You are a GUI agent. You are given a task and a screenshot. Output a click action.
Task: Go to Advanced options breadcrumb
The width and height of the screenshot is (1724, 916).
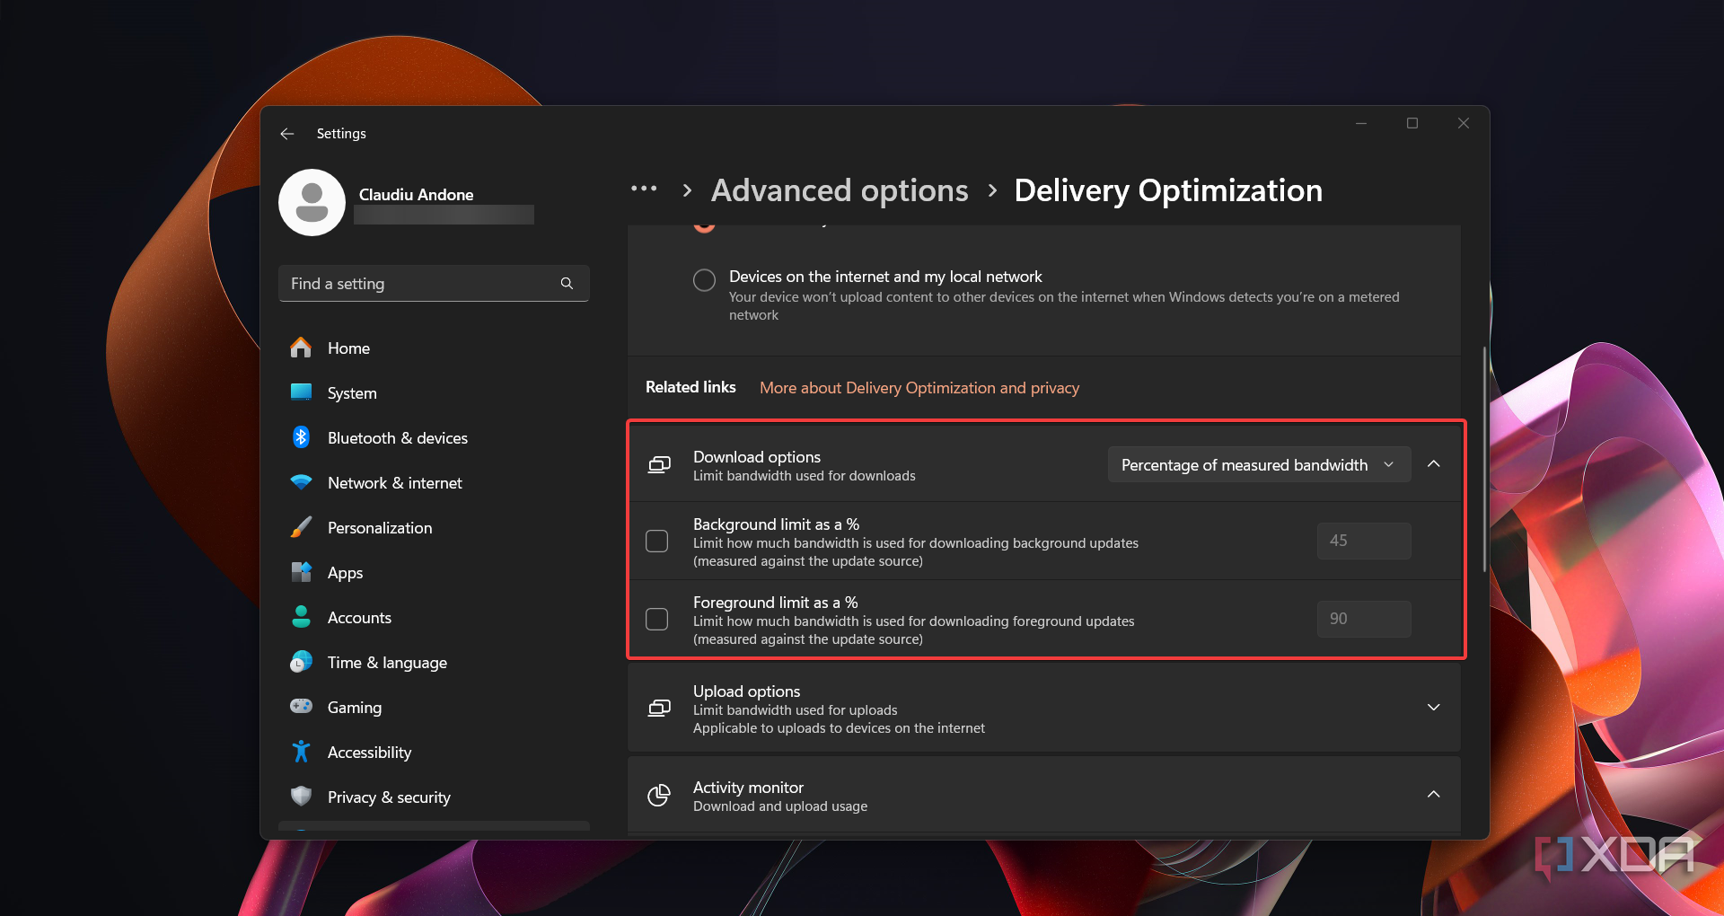coord(840,190)
